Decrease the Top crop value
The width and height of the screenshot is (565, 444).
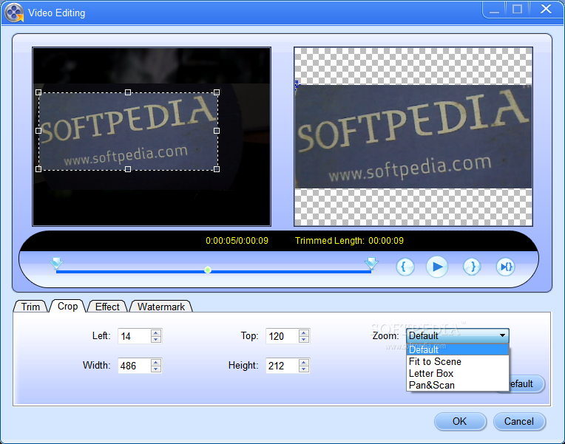tap(304, 340)
